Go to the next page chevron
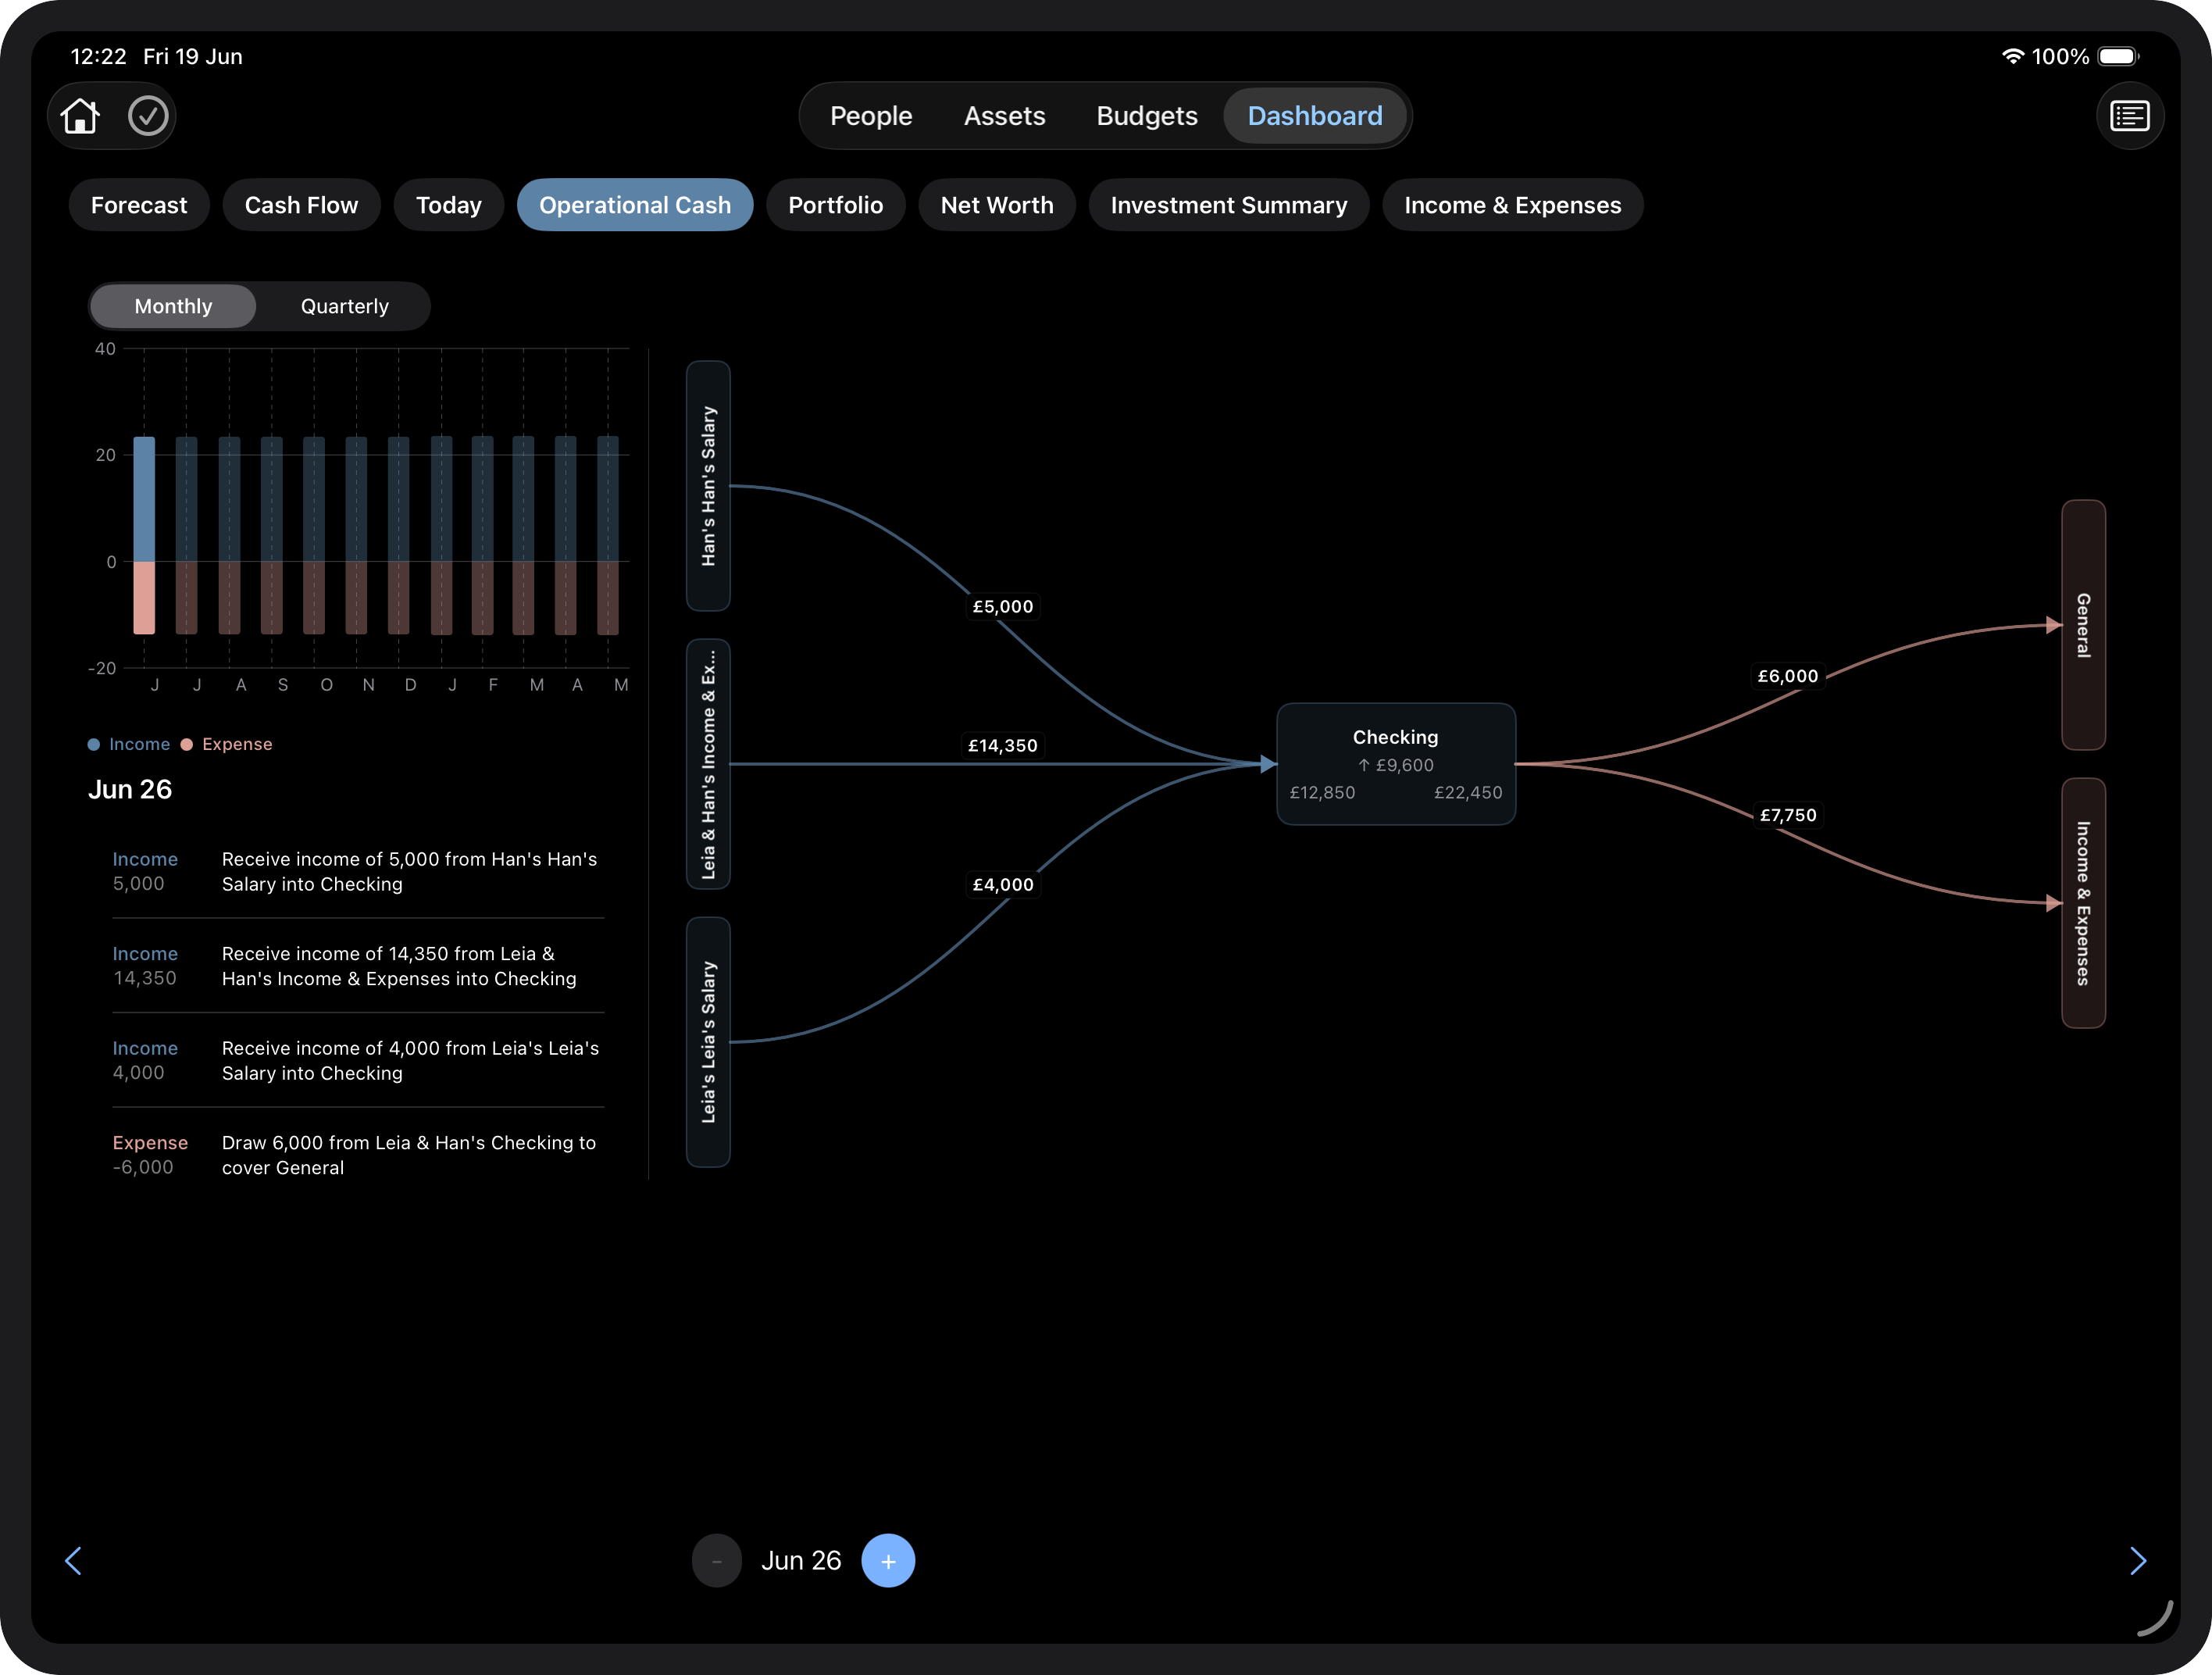 [2138, 1560]
